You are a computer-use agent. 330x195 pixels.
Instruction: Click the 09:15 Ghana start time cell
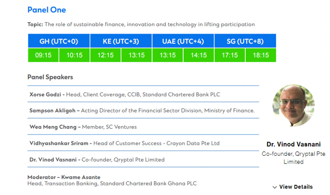[43, 55]
